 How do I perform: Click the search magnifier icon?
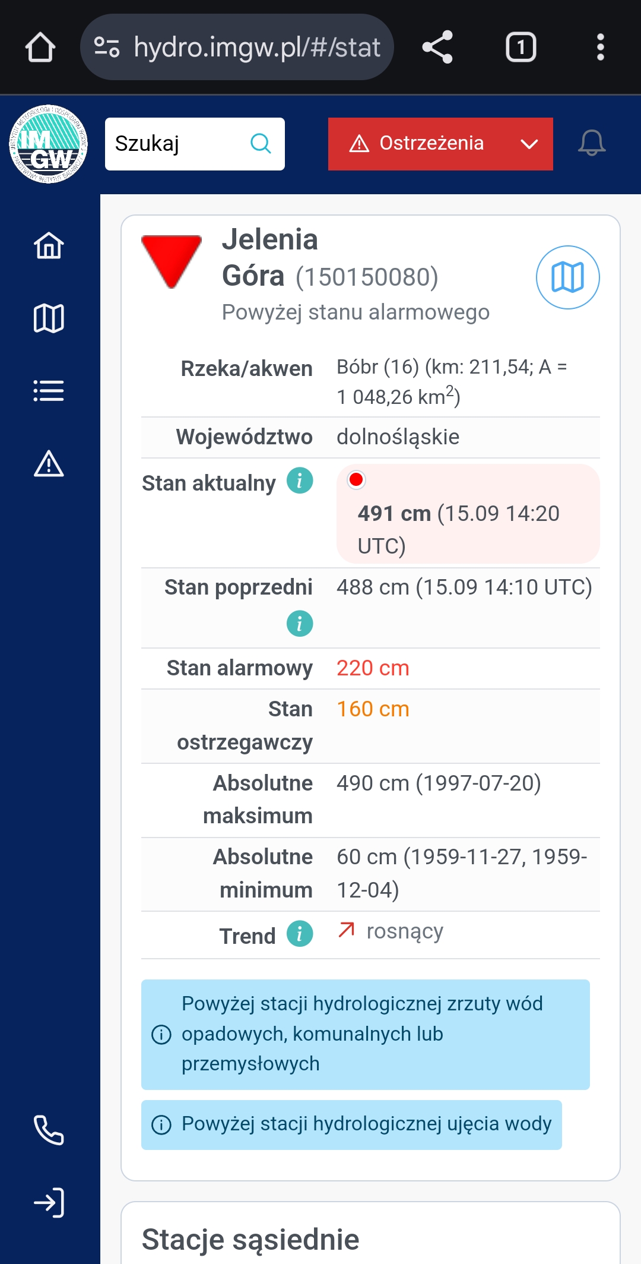(261, 144)
